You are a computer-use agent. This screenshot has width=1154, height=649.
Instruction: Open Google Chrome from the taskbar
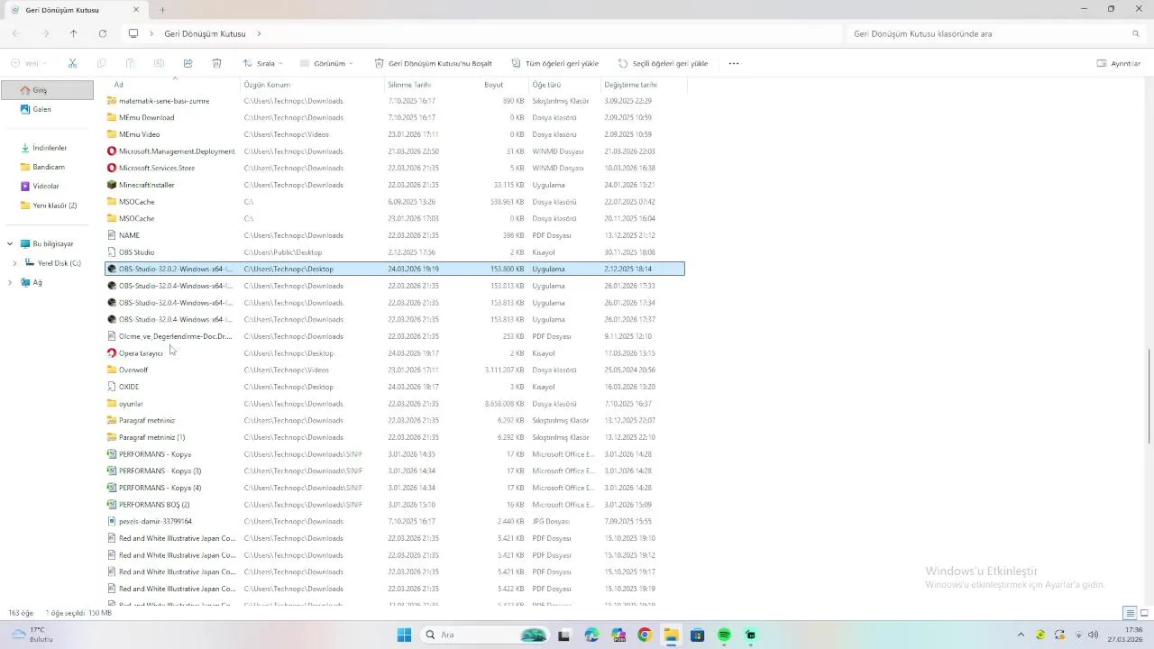[644, 635]
